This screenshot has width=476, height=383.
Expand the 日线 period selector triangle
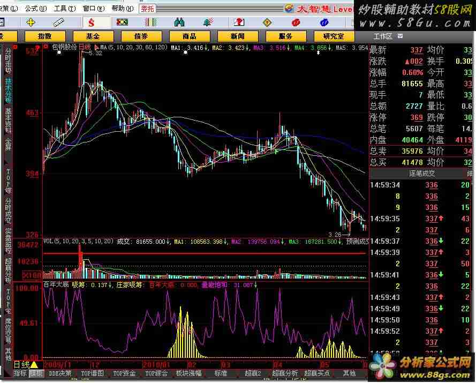(x=34, y=364)
